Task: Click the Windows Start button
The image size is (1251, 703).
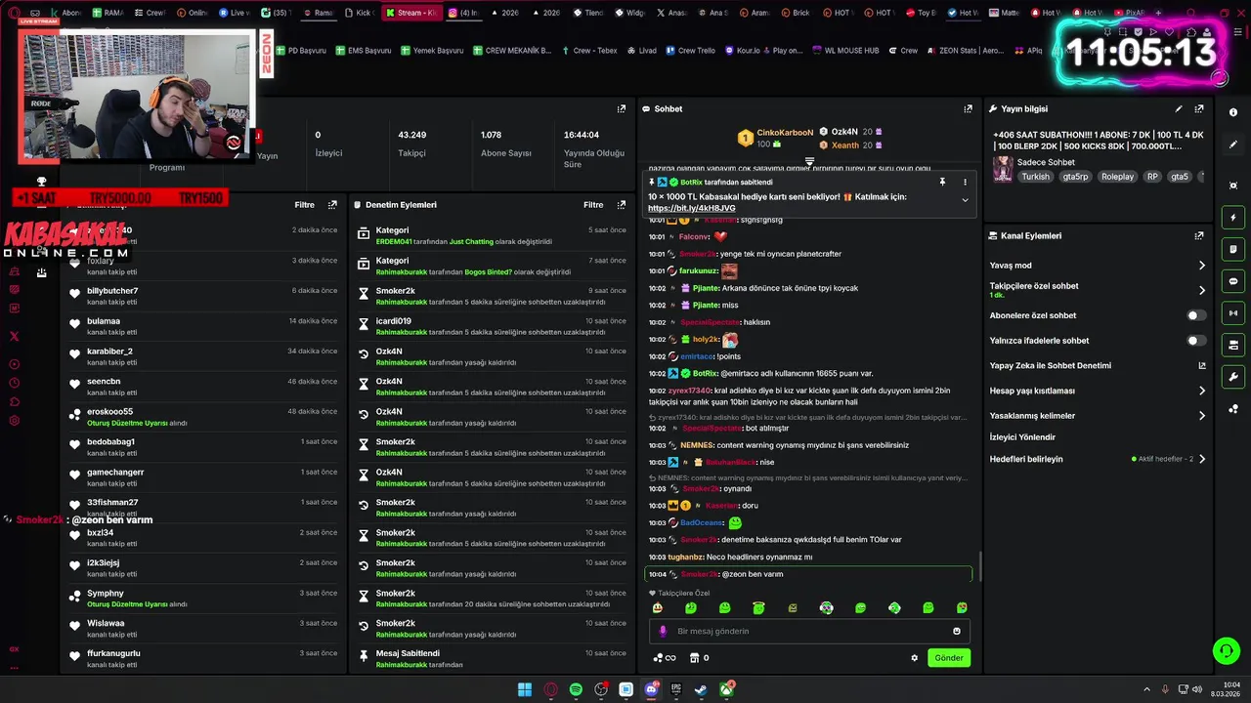Action: tap(525, 689)
